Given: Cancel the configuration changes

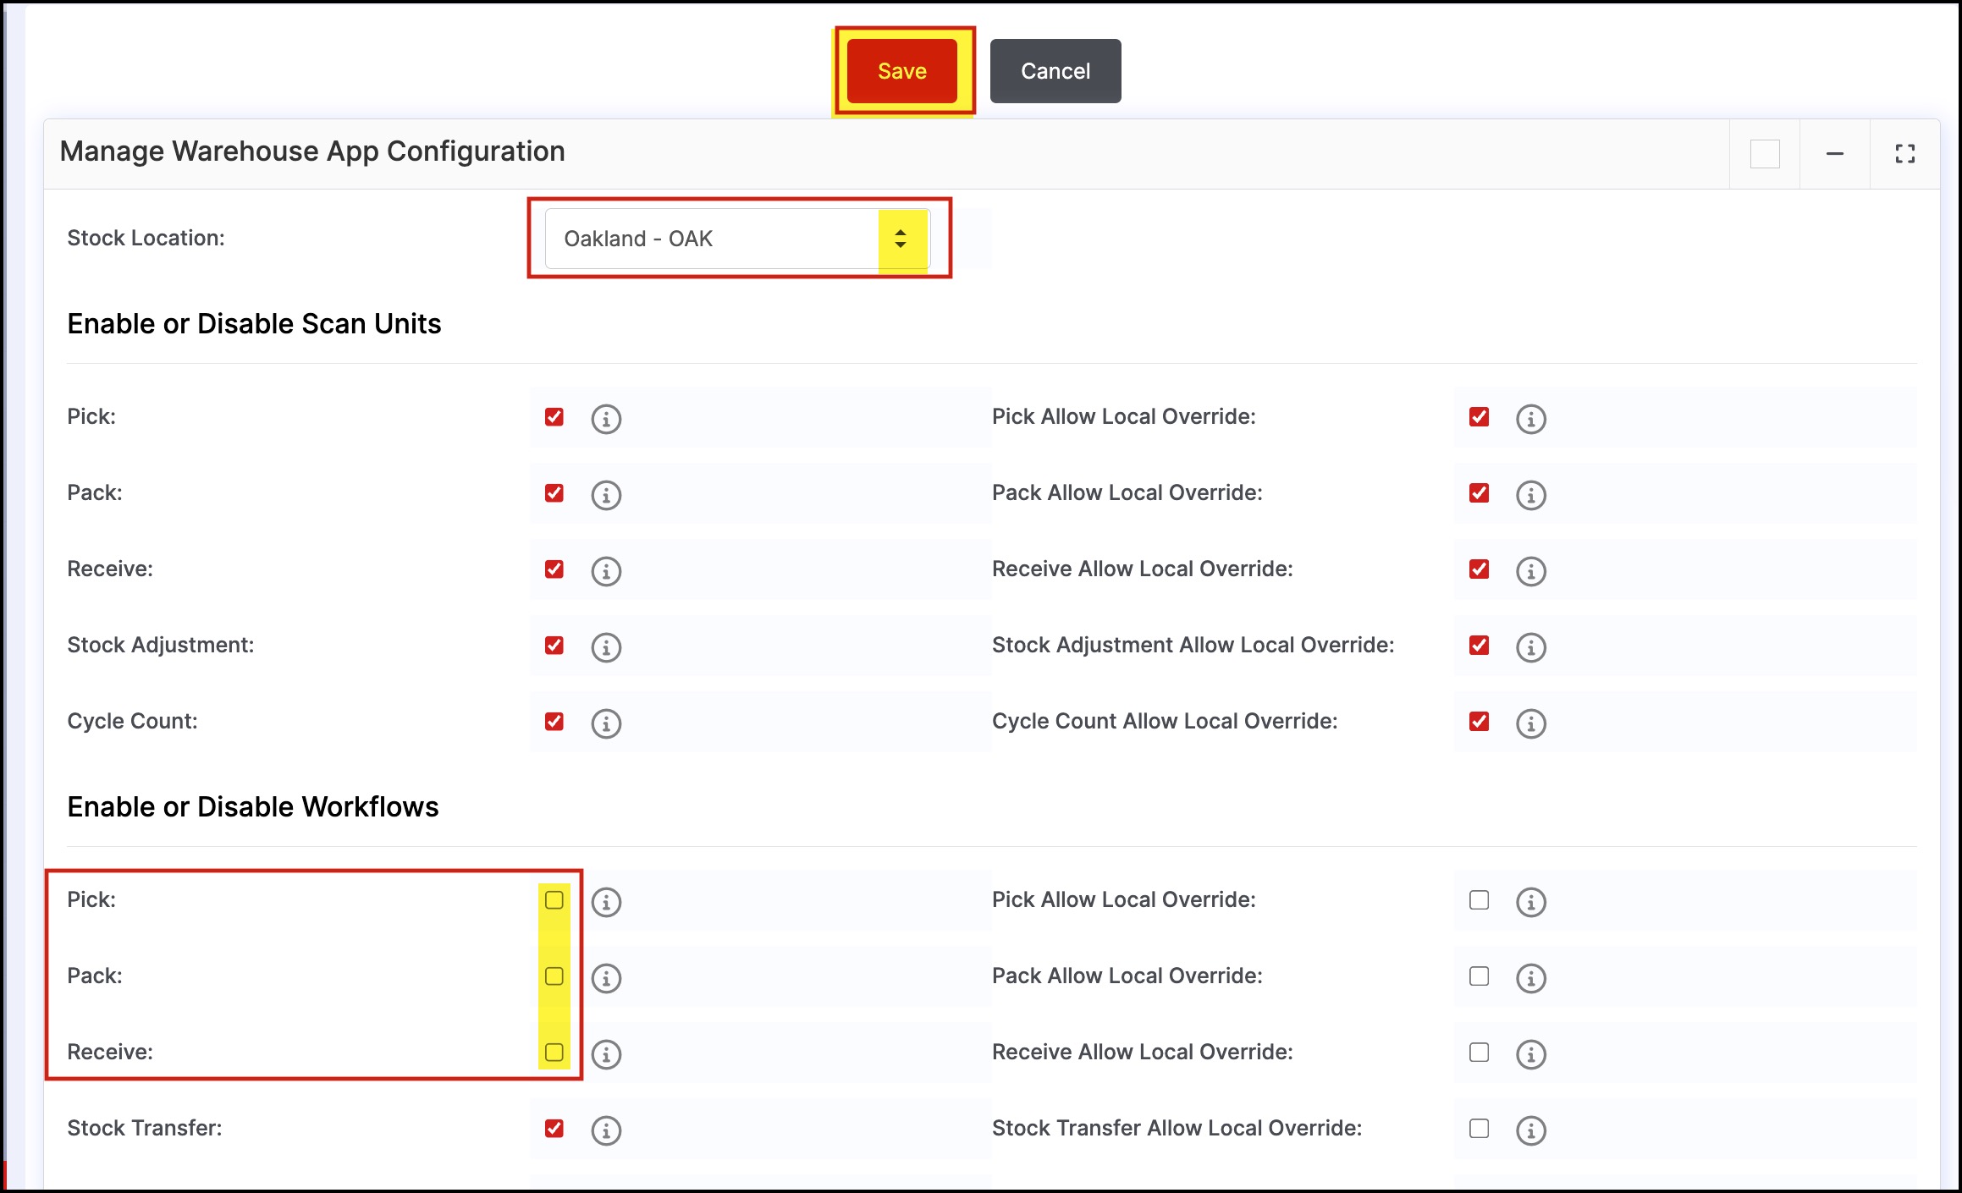Looking at the screenshot, I should (x=1055, y=71).
